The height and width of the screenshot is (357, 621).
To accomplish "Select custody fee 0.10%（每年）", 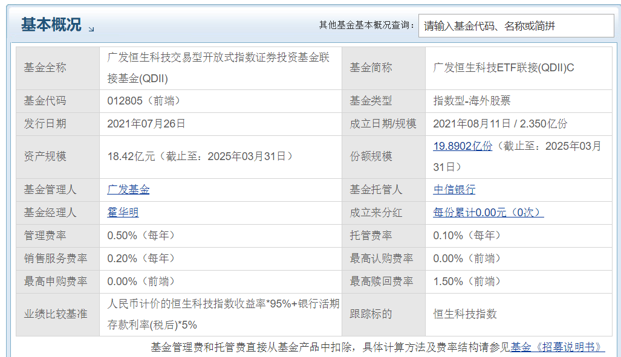I will (467, 236).
